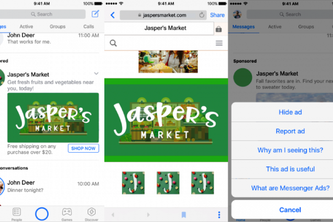The image size is (333, 222).
Task: Open the browser three-dot more menu
Action: 219,215
